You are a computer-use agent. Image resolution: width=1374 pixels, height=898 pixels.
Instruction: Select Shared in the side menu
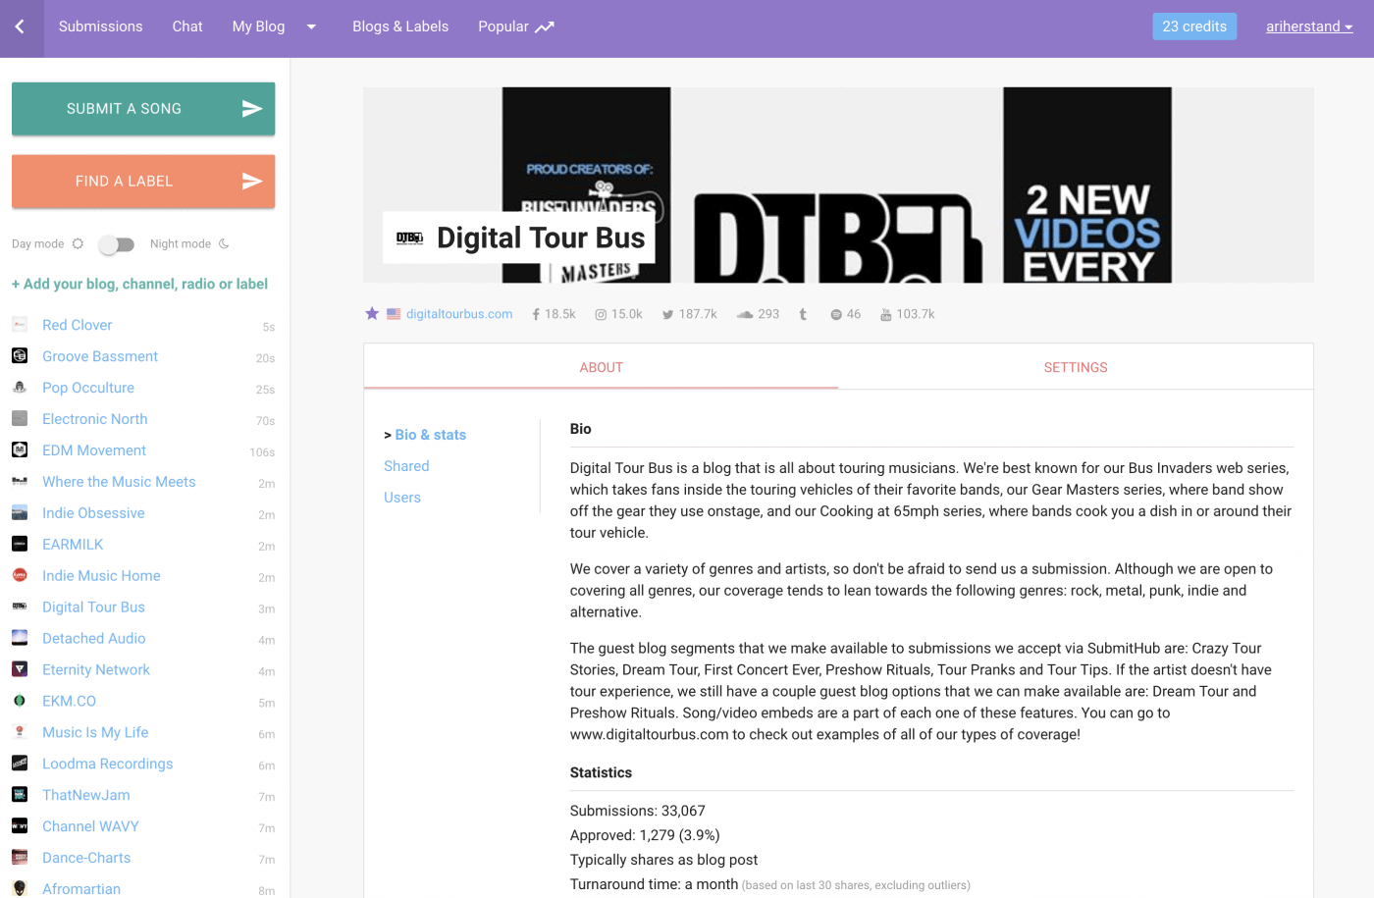pyautogui.click(x=406, y=466)
